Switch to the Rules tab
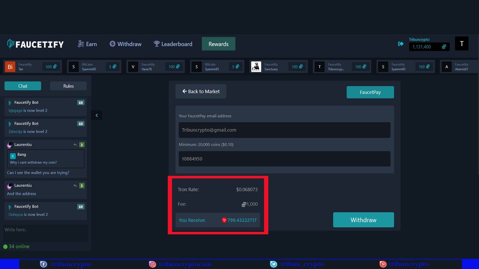Screen dimensions: 479x269 [x=68, y=86]
